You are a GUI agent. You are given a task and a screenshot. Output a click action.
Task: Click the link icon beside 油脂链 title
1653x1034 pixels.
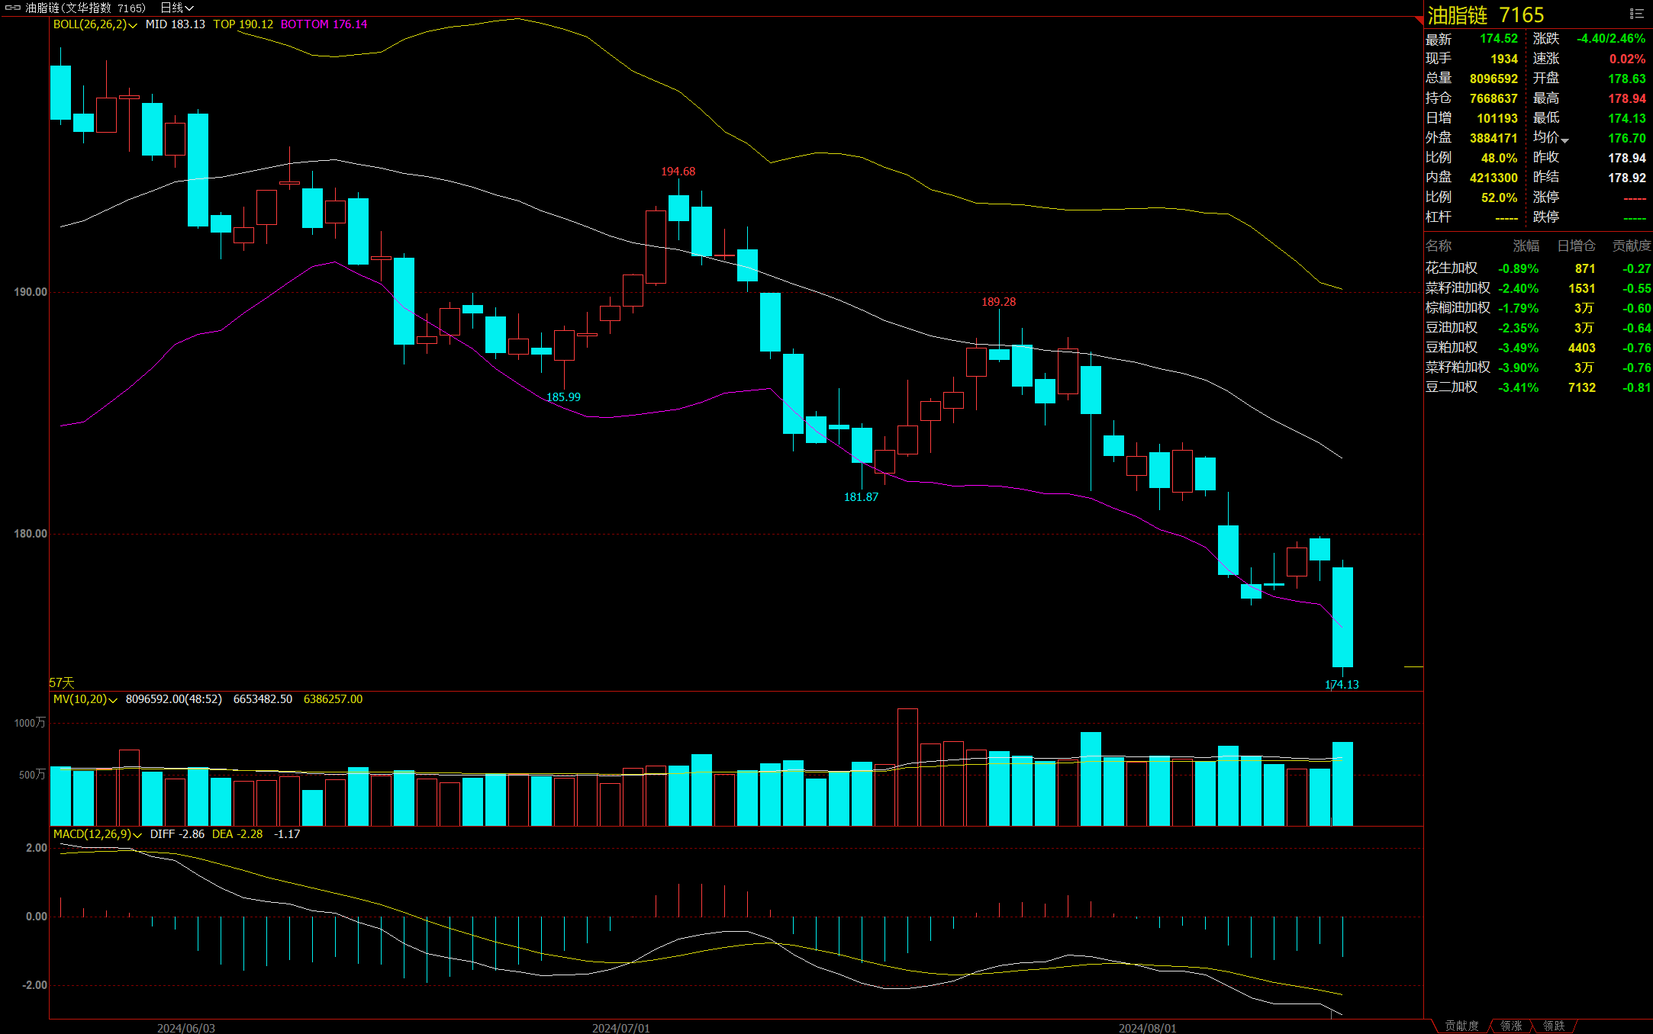13,8
